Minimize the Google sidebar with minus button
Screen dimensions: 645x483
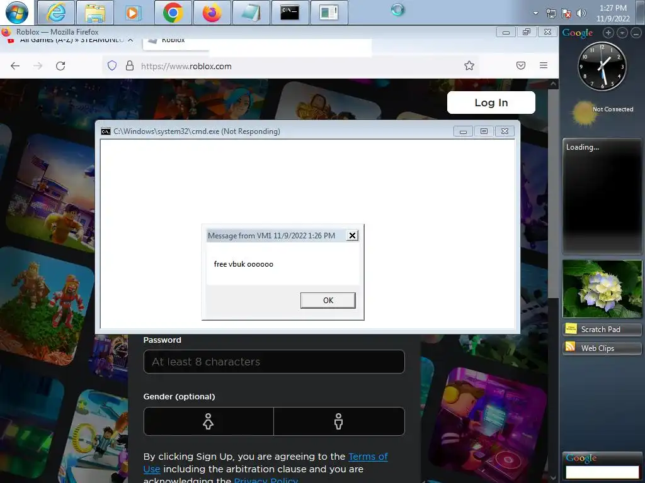(x=636, y=33)
